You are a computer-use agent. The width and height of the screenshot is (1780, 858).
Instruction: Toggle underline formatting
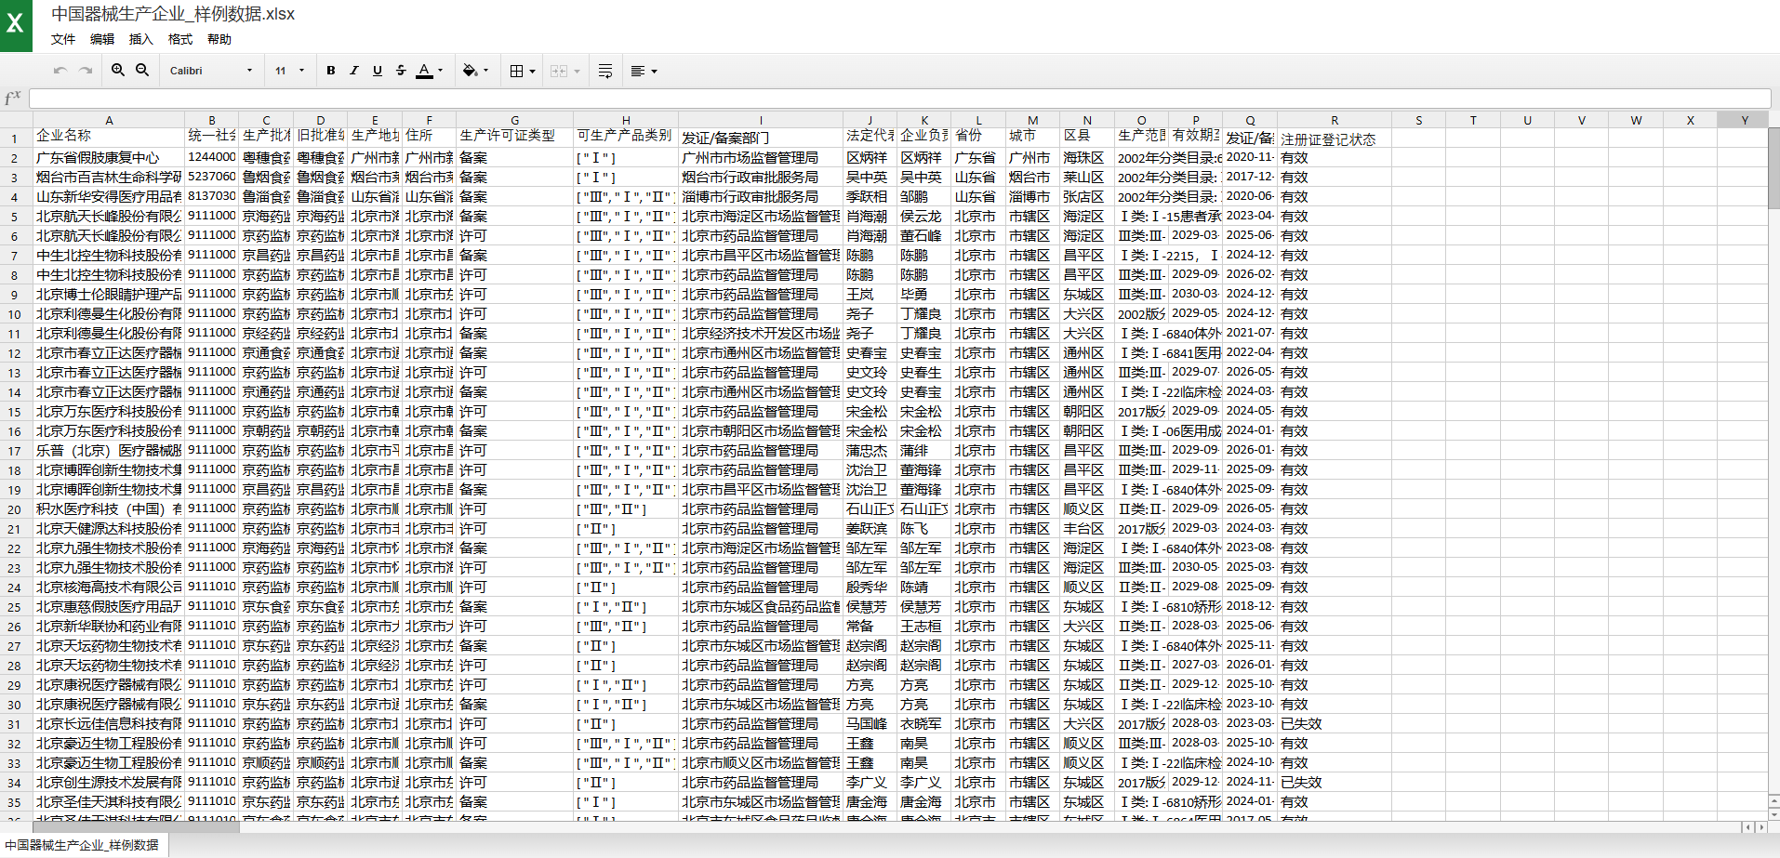point(378,71)
